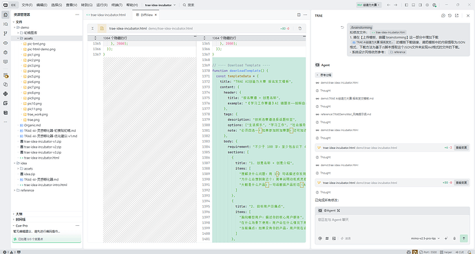The image size is (475, 254).
Task: Expand the 思考过程 thinking section
Action: (x=324, y=75)
